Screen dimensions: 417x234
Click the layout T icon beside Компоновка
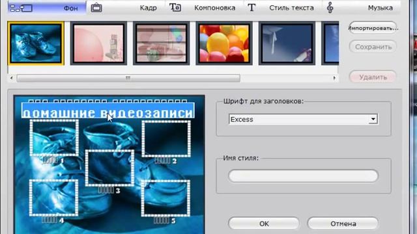pyautogui.click(x=175, y=7)
